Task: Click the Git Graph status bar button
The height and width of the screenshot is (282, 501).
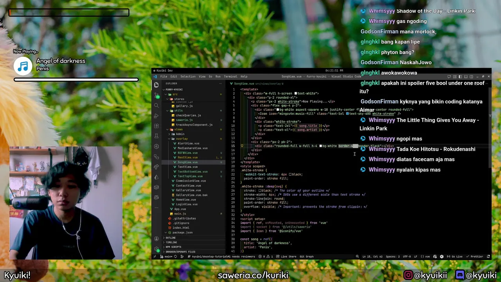Action: coord(306,257)
